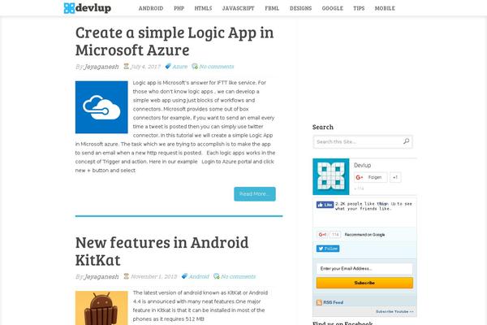487x325 pixels.
Task: Open the TIPS menu item
Action: tap(359, 8)
